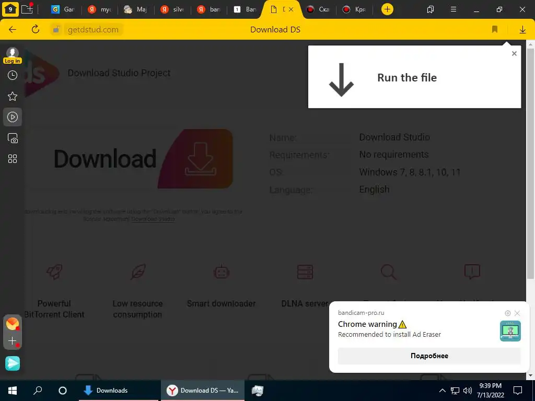Open the Yandex Mail icon in sidebar
The image size is (535, 401).
click(x=13, y=324)
